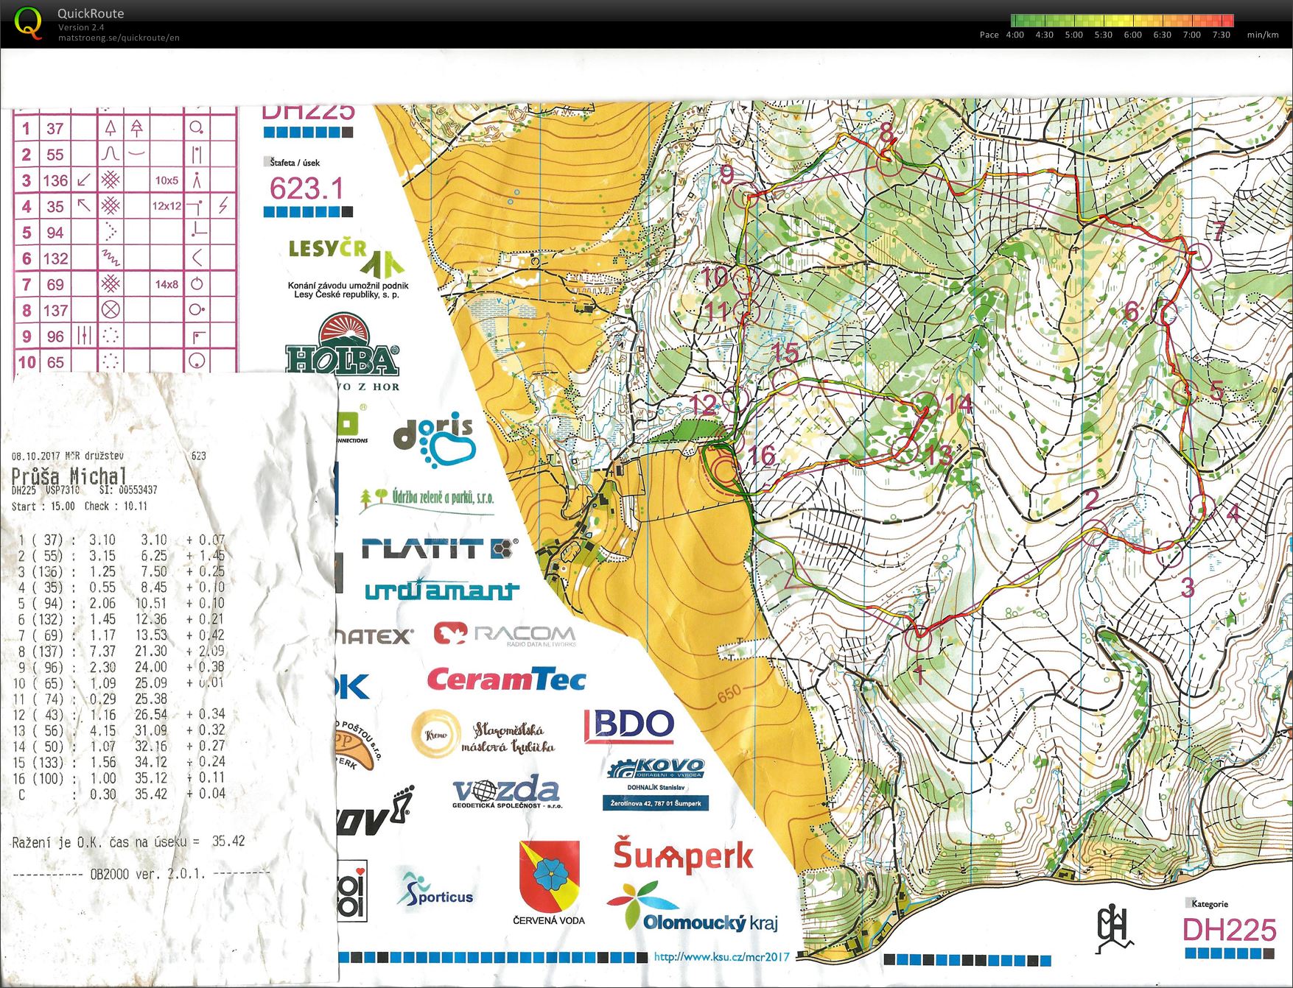Click the "Pace" legend label
The width and height of the screenshot is (1293, 988).
(x=989, y=35)
